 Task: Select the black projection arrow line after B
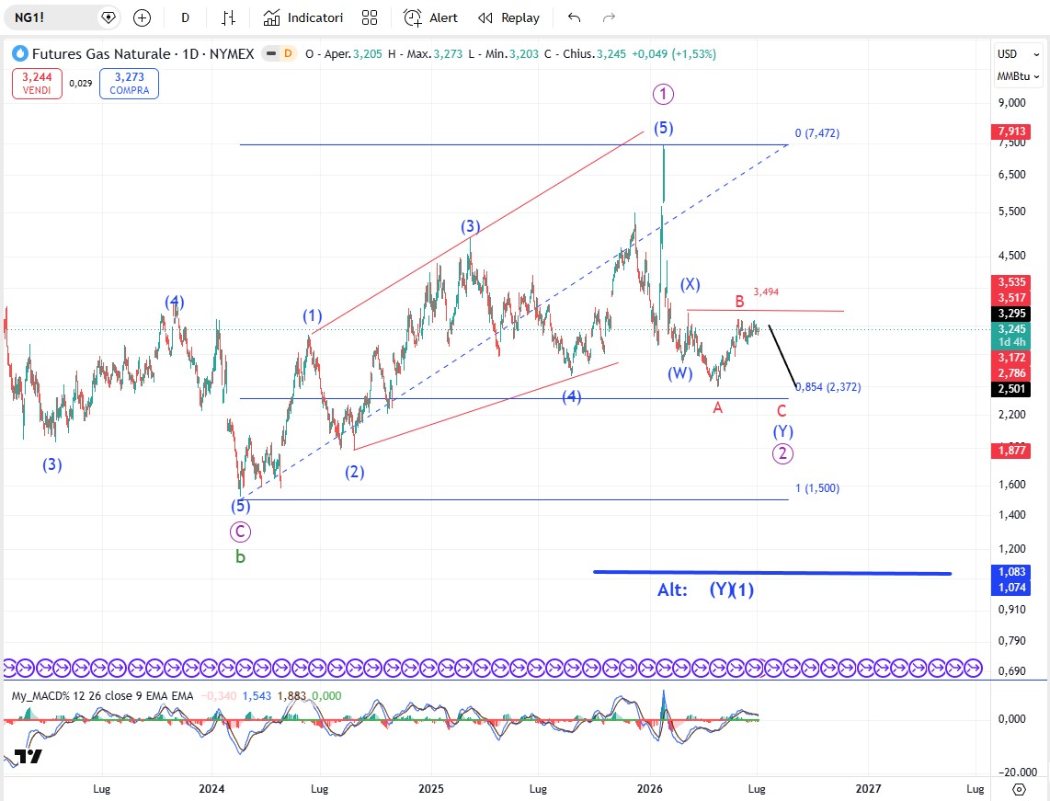[782, 357]
